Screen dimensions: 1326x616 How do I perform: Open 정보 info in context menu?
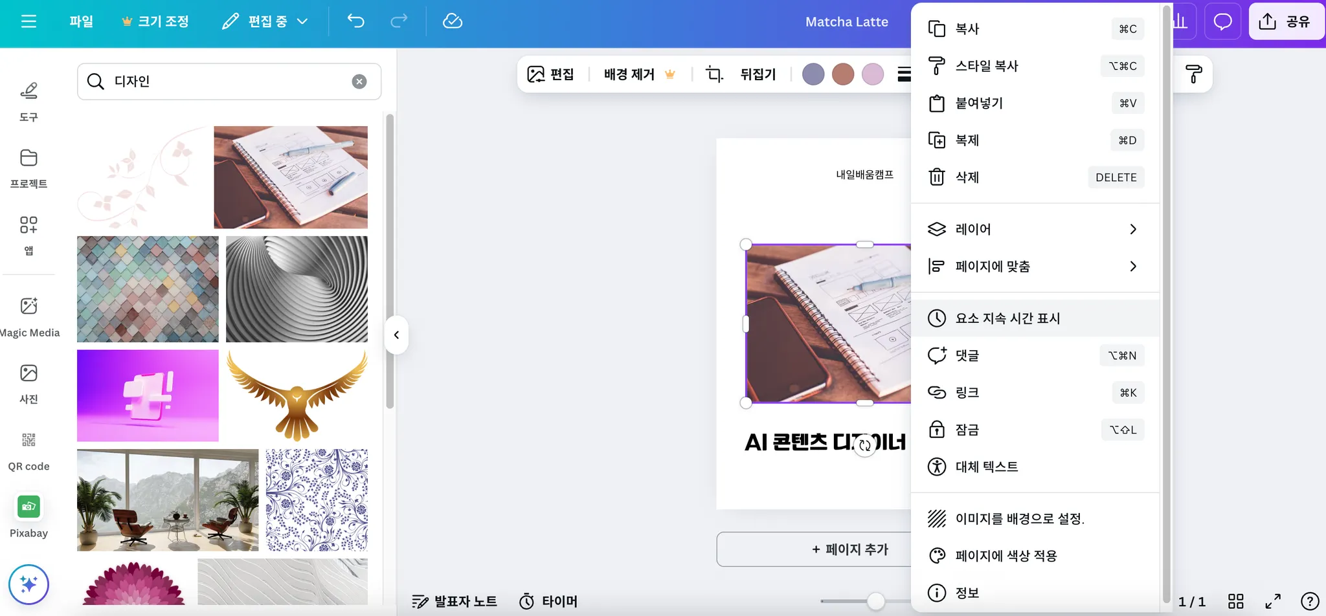point(1035,593)
